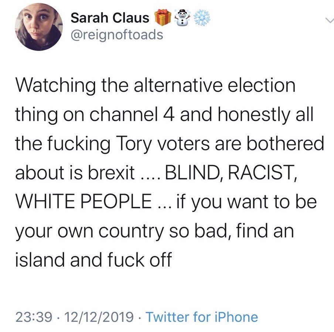
Task: Expand the tweet options chevron
Action: (x=329, y=20)
